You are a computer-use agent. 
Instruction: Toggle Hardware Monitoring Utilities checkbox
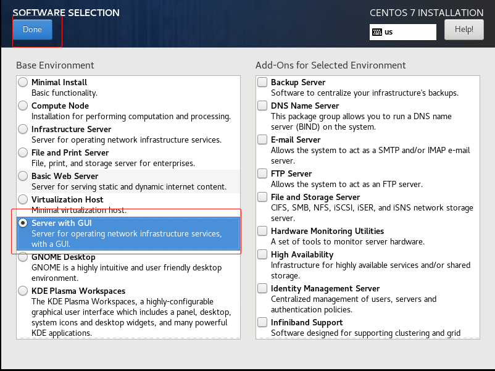262,231
